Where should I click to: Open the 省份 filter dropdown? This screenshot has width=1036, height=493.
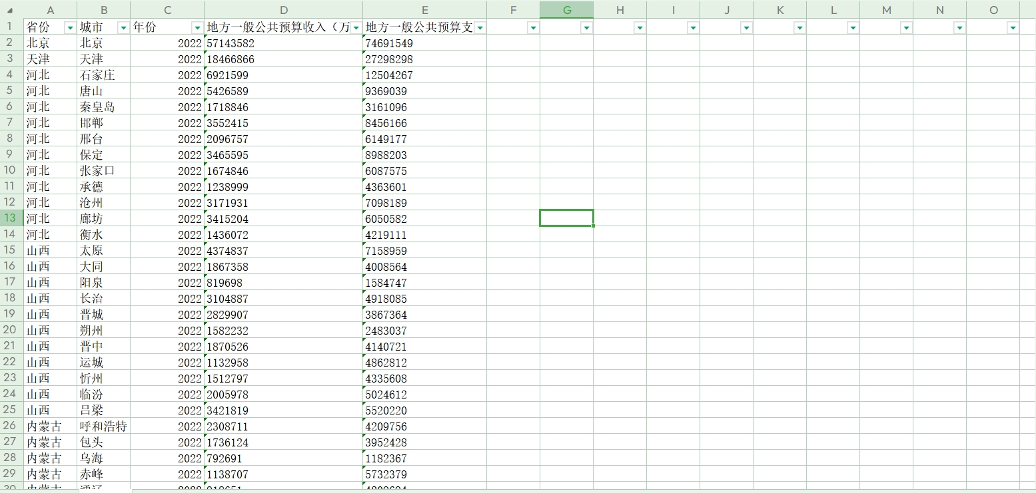(70, 27)
